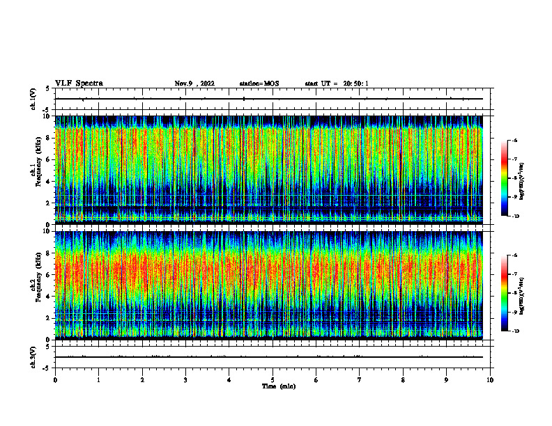Image resolution: width=552 pixels, height=426 pixels.
Task: Click the "-6" value on ch.1 color bar
Action: point(514,140)
